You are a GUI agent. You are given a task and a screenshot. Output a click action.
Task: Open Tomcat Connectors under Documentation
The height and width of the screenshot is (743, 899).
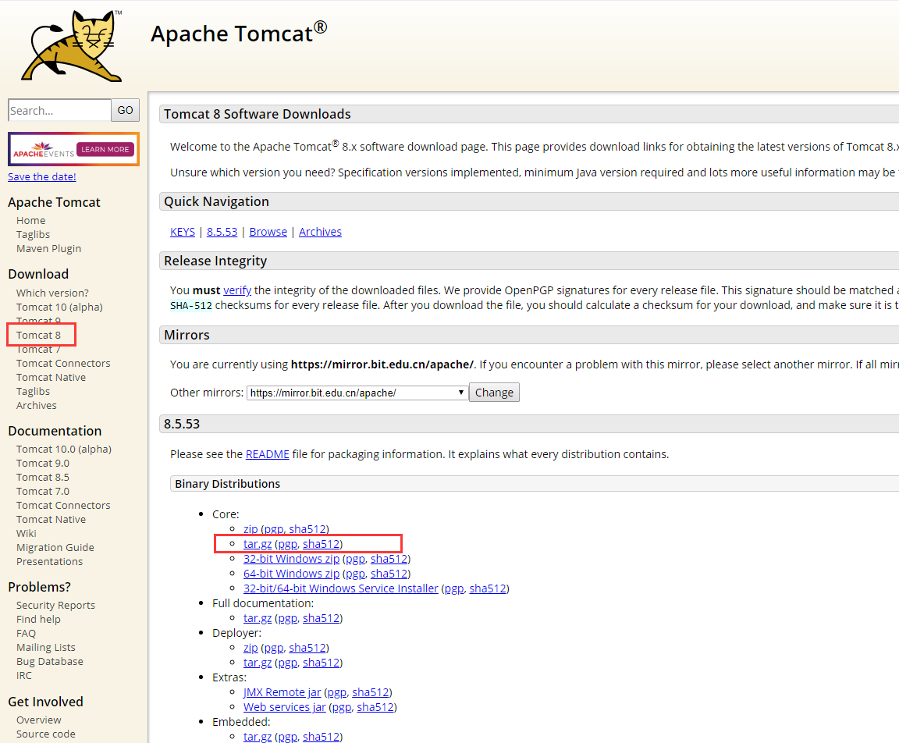pos(63,505)
